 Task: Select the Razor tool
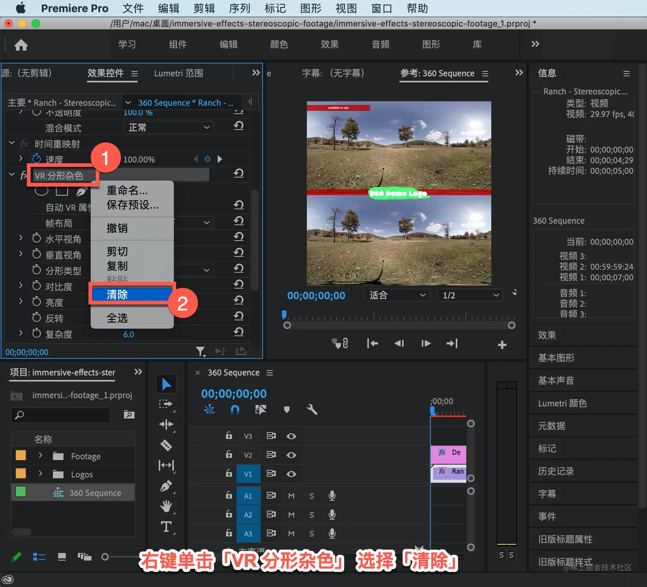click(166, 445)
